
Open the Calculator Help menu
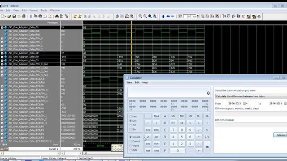pyautogui.click(x=145, y=82)
